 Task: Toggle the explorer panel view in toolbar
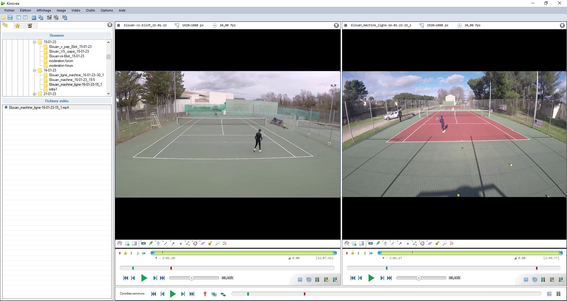tap(18, 18)
